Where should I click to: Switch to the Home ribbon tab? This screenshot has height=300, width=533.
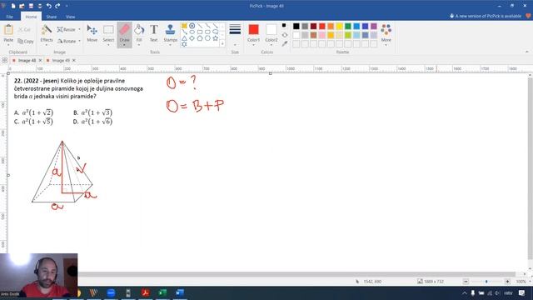coord(31,17)
